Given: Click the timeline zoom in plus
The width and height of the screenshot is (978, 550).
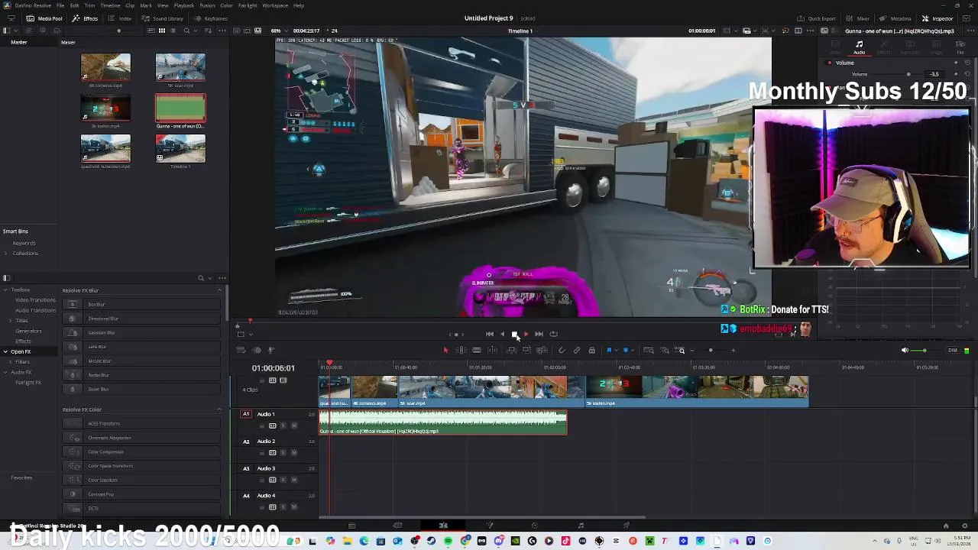Looking at the screenshot, I should [x=733, y=351].
